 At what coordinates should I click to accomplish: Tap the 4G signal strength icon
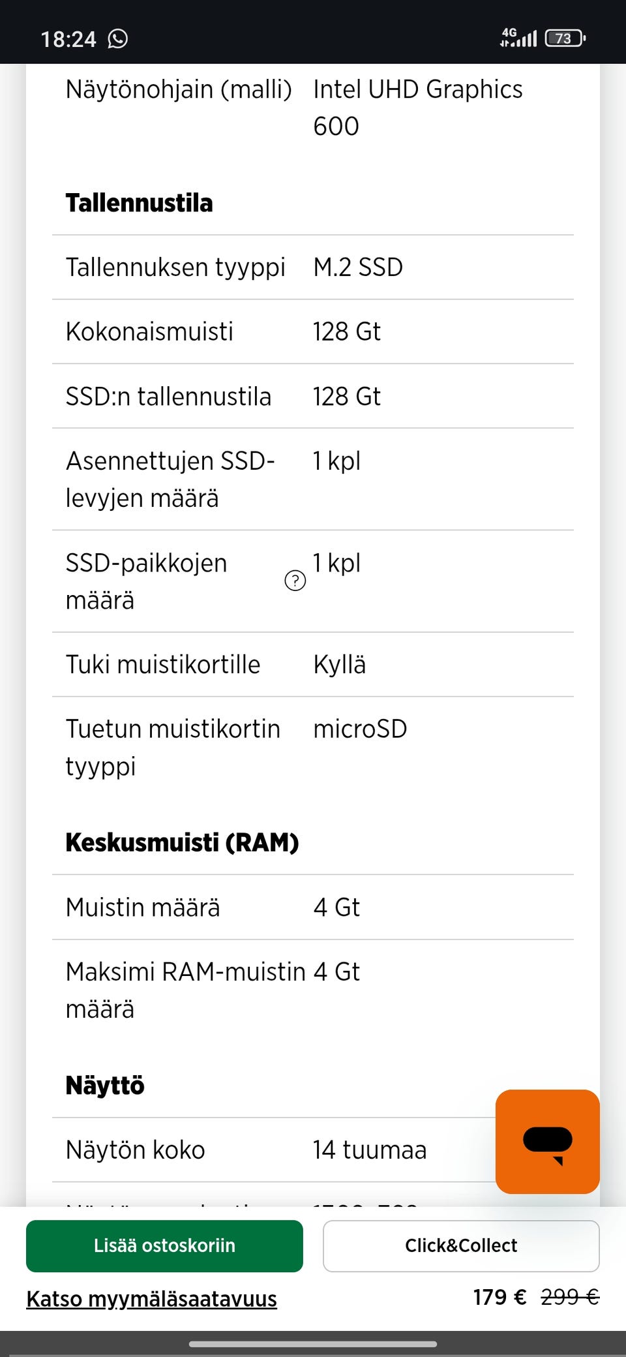coord(518,38)
